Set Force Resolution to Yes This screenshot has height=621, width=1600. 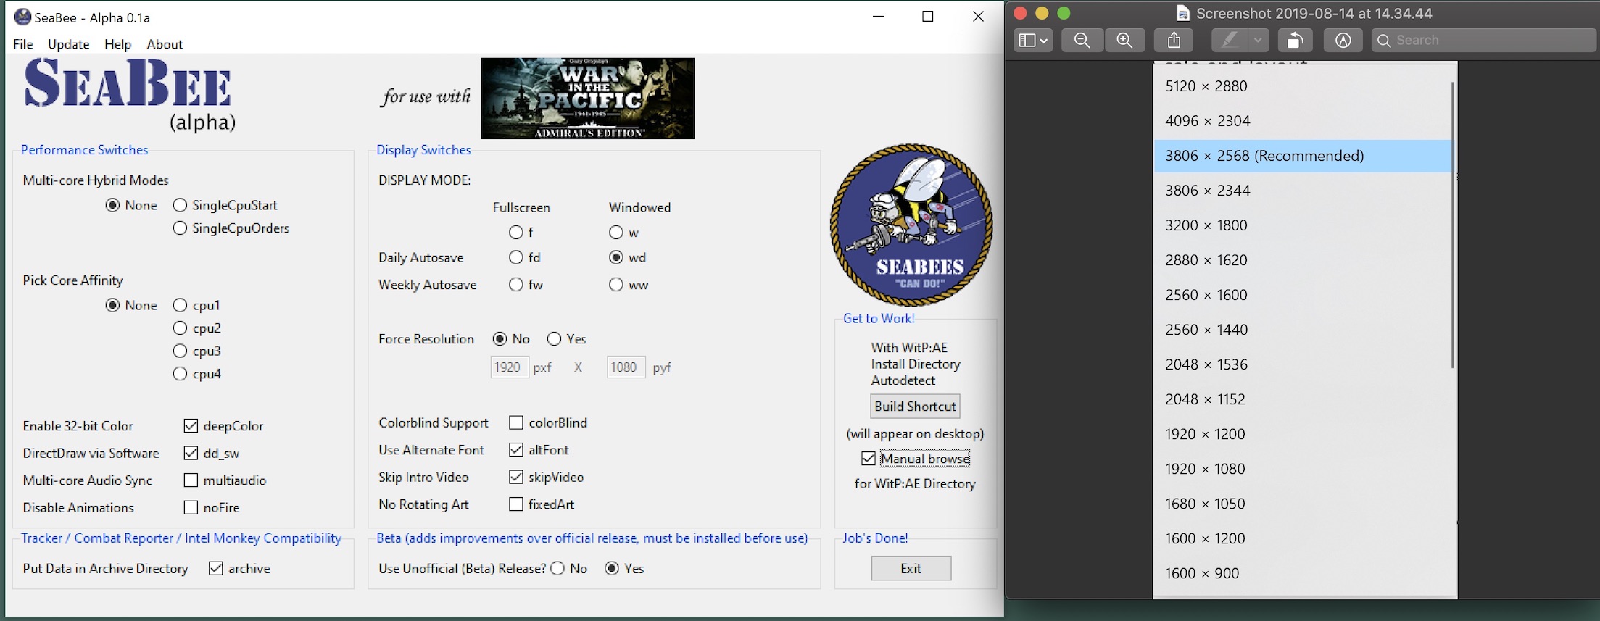(566, 339)
